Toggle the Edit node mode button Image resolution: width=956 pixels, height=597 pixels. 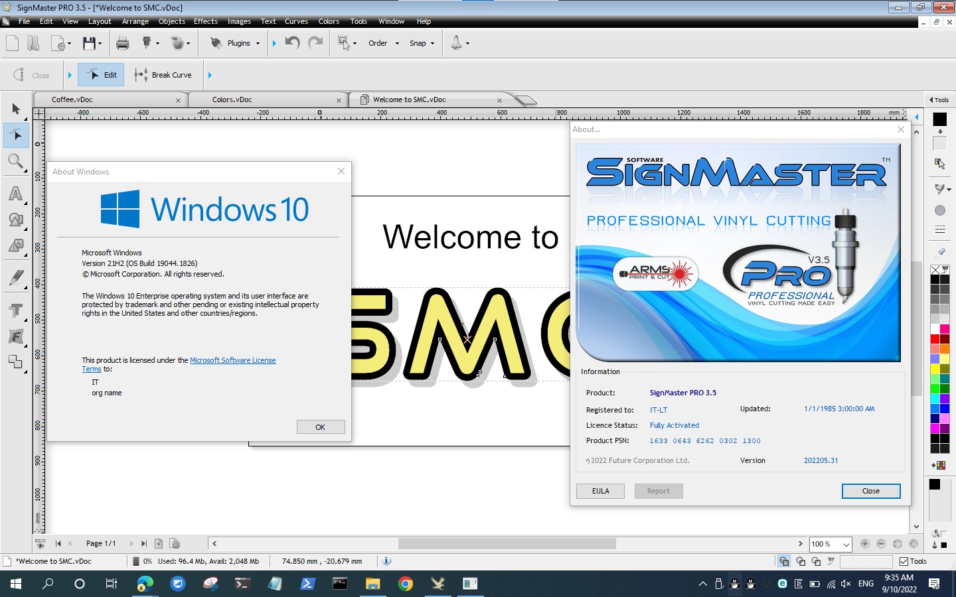102,75
